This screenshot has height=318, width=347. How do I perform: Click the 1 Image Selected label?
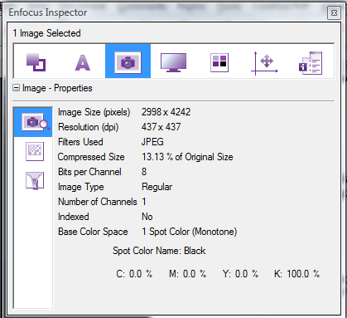(46, 33)
